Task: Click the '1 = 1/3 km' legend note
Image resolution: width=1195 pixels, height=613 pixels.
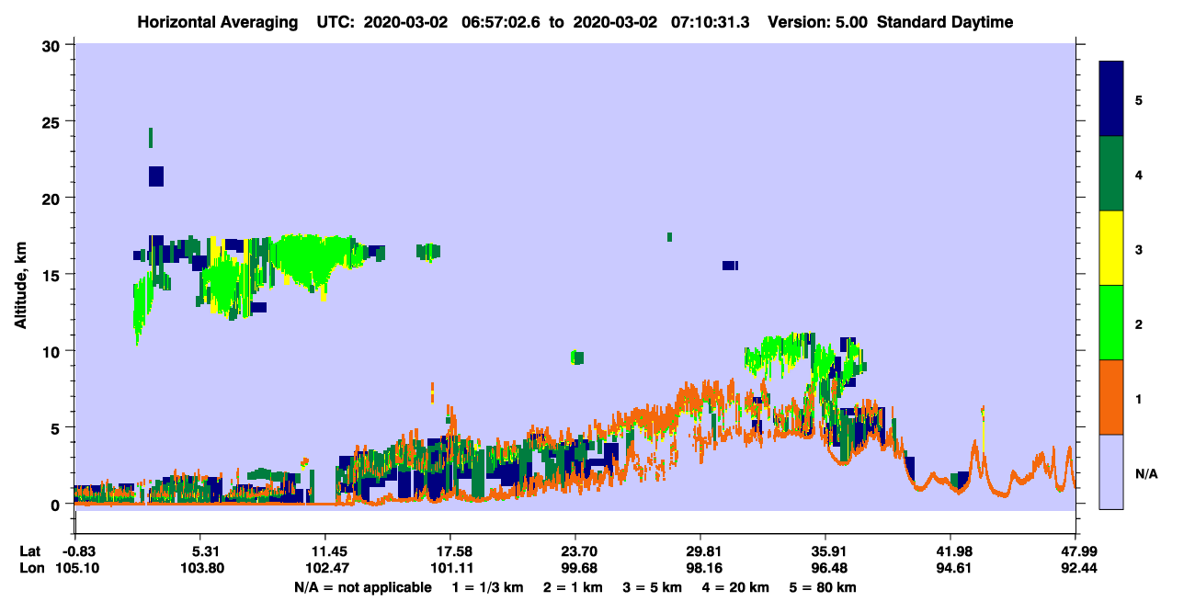Action: point(487,586)
